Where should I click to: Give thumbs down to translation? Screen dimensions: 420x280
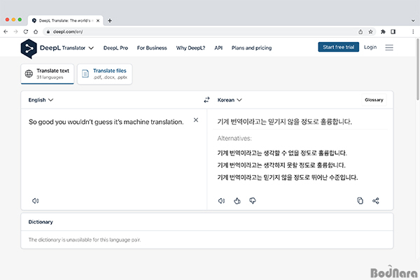click(253, 201)
